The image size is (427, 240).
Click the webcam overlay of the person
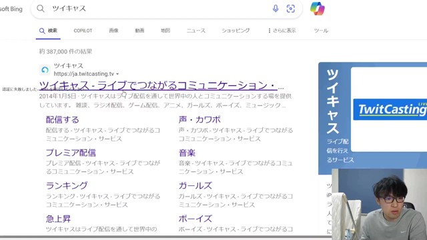(380, 205)
